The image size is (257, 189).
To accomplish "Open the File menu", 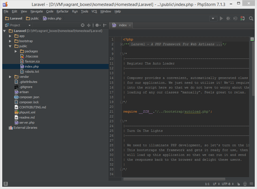I will [6, 12].
